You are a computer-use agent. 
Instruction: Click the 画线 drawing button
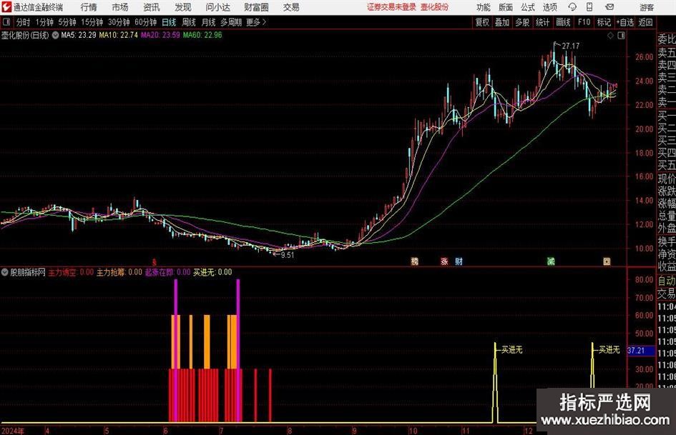coord(564,22)
